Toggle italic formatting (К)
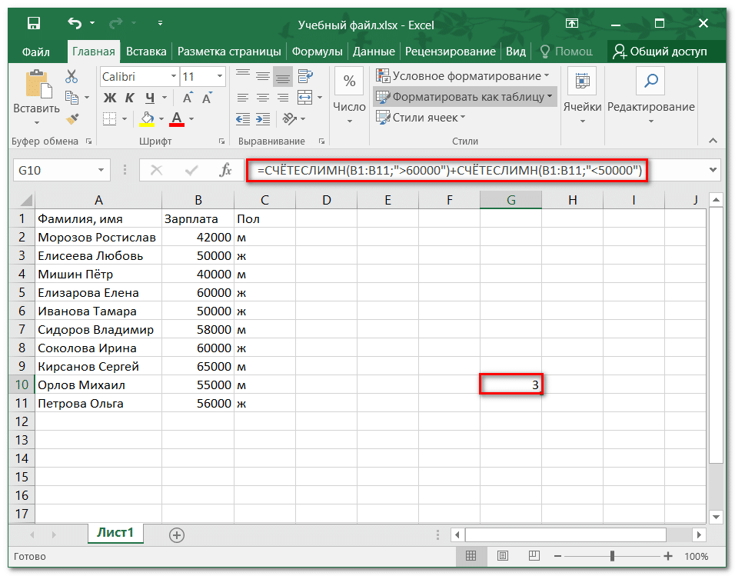Viewport: 735px width, 576px height. coord(129,98)
